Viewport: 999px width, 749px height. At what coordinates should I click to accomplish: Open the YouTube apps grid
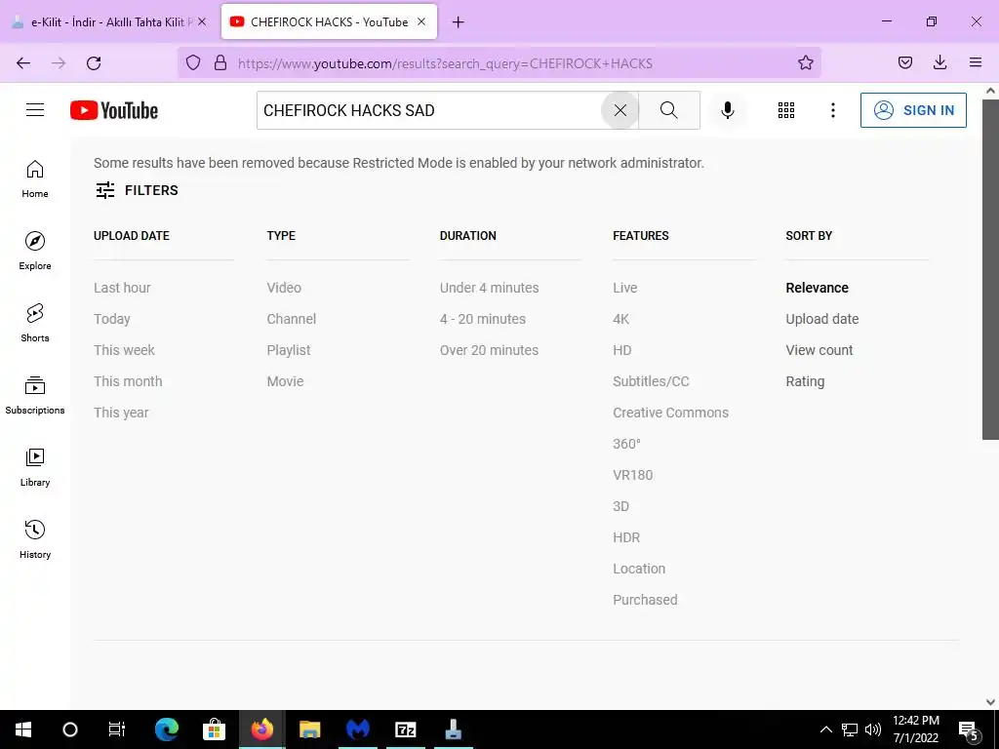click(x=786, y=110)
